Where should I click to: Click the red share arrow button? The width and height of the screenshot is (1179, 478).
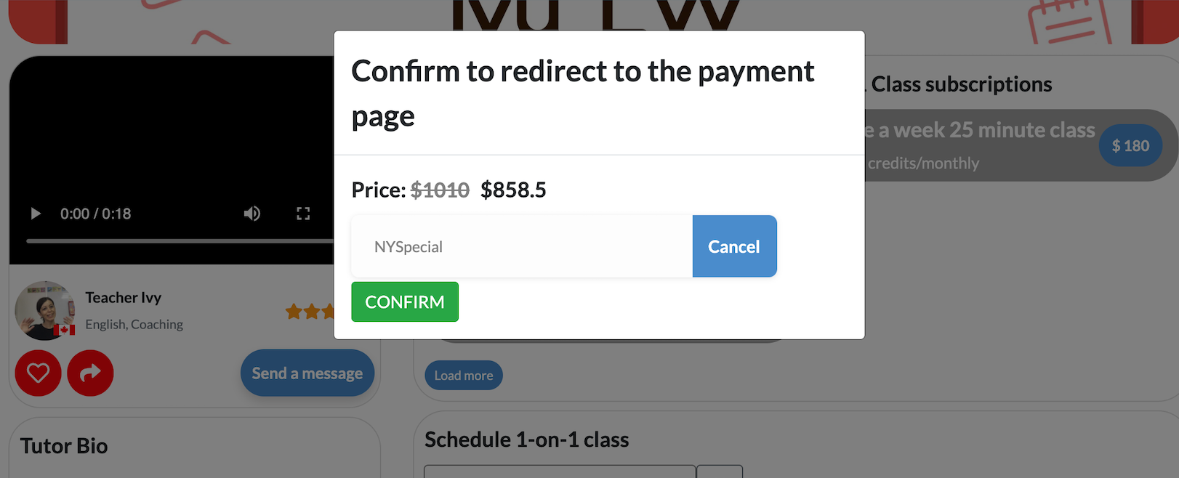point(90,373)
